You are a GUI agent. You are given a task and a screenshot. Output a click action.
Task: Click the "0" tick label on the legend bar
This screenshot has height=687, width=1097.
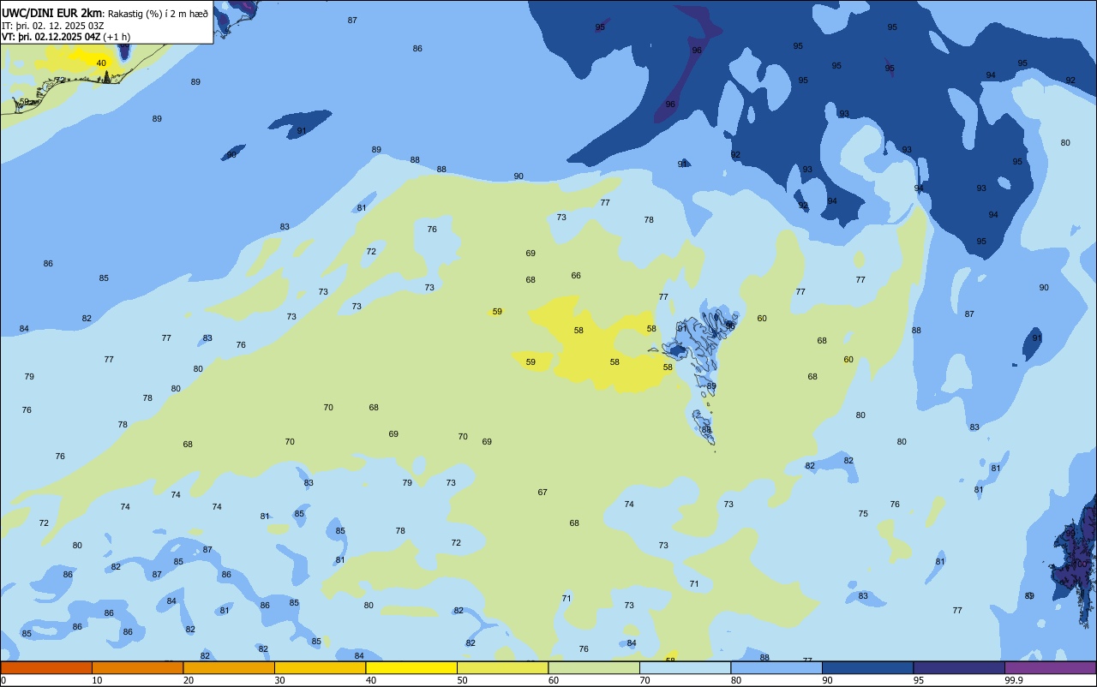(3, 680)
